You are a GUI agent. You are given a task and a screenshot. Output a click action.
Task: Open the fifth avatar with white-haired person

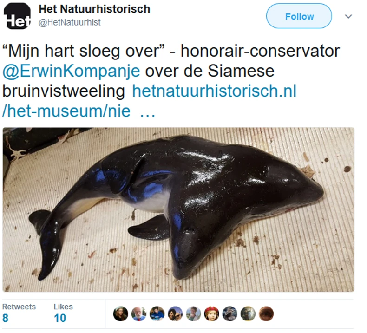pyautogui.click(x=193, y=313)
